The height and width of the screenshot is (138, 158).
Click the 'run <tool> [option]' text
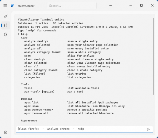(x=39, y=92)
